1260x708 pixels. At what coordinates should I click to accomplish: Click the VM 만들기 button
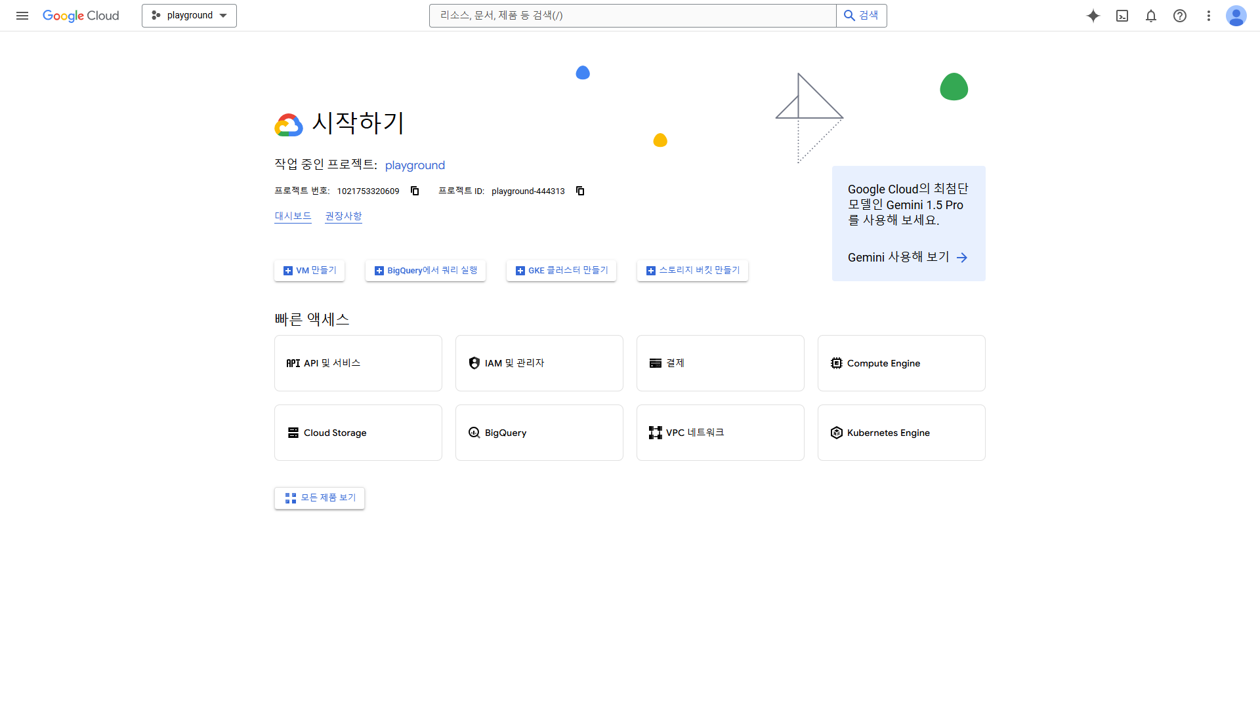pyautogui.click(x=309, y=270)
